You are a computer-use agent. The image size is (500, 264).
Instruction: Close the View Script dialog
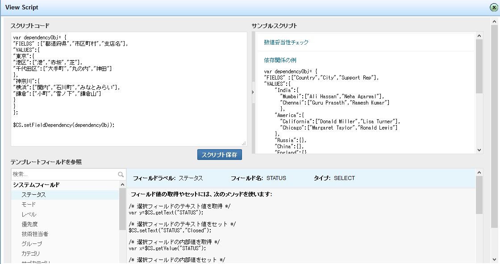494,8
